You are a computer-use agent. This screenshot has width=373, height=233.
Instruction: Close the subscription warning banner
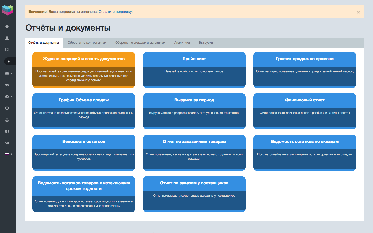click(x=358, y=12)
